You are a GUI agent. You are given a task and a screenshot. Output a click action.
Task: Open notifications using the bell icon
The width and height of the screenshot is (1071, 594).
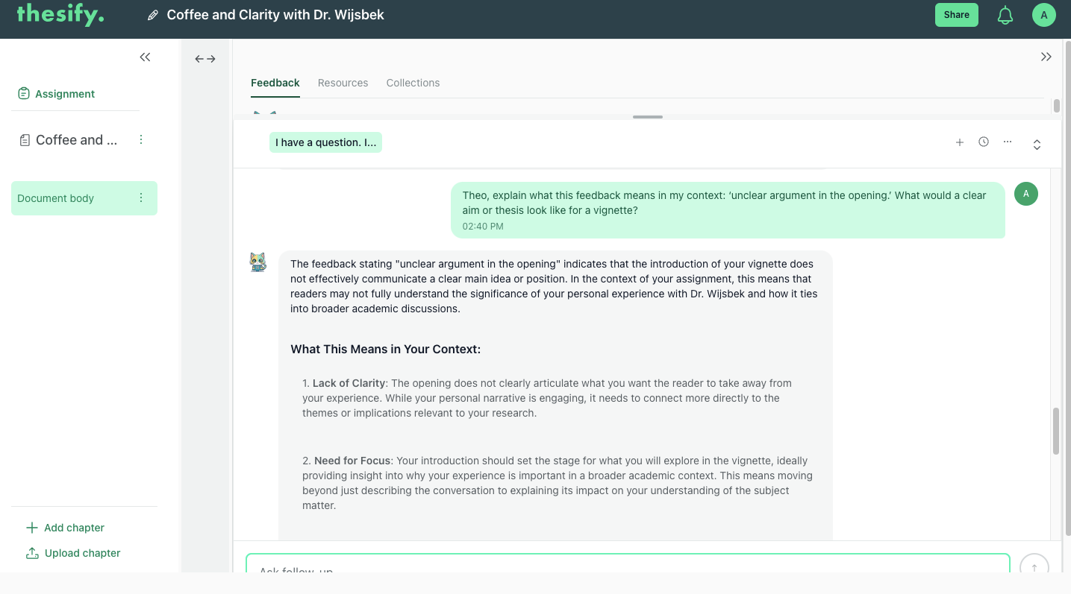(x=1005, y=14)
